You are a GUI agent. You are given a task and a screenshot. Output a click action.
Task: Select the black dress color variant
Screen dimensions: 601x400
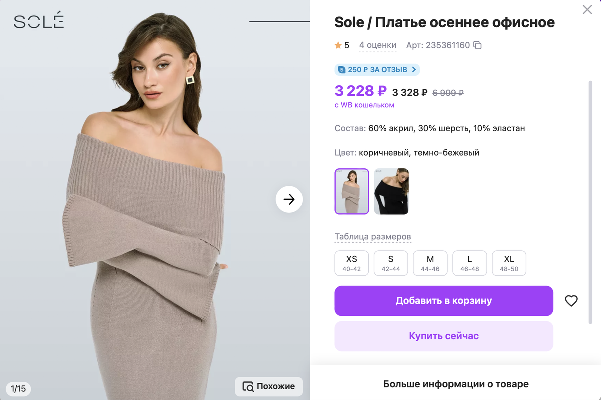pyautogui.click(x=391, y=191)
